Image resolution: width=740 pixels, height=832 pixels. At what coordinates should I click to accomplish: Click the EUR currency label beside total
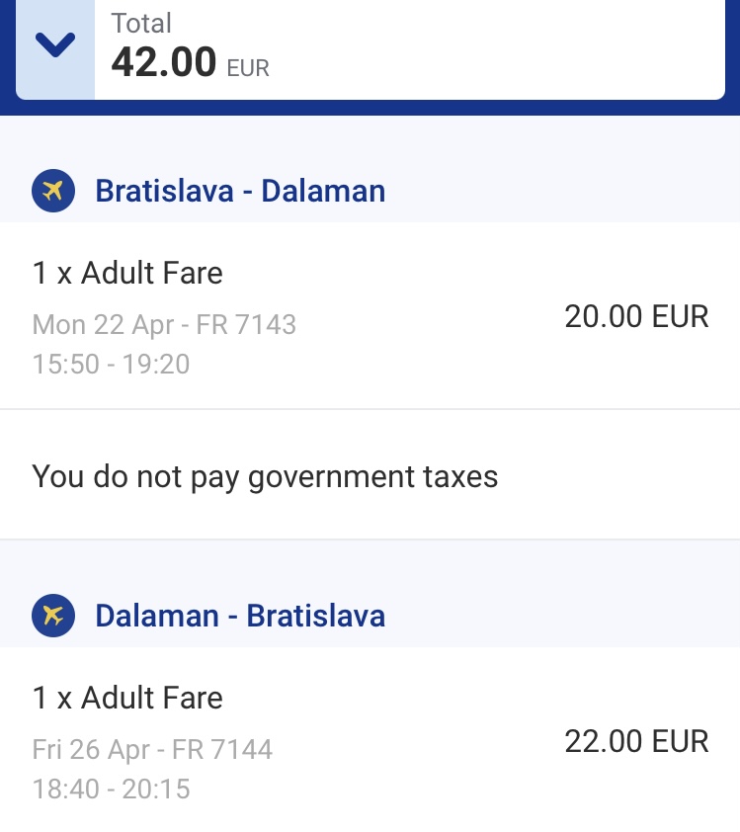(248, 68)
